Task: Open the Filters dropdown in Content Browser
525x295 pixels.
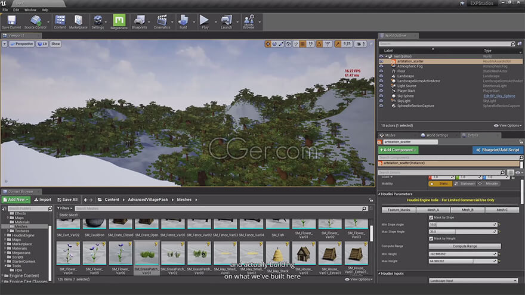Action: coord(64,209)
